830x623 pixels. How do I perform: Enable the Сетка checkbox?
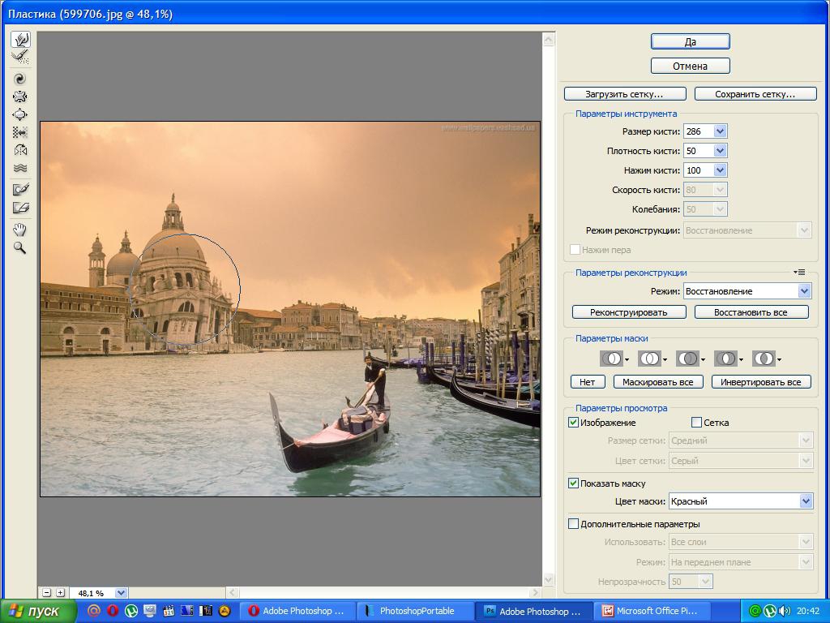(696, 423)
